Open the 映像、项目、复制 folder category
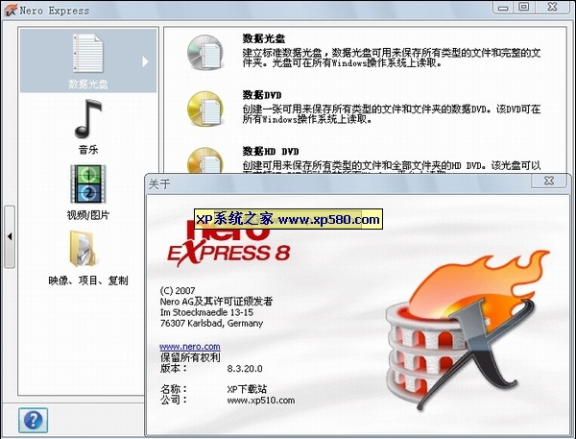 [x=83, y=249]
